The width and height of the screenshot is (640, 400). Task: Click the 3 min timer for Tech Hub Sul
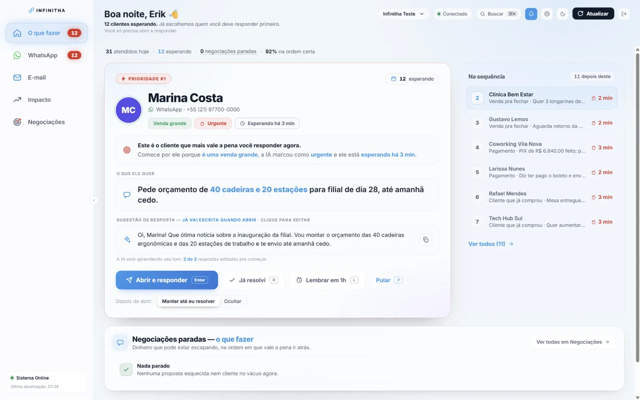tap(602, 222)
